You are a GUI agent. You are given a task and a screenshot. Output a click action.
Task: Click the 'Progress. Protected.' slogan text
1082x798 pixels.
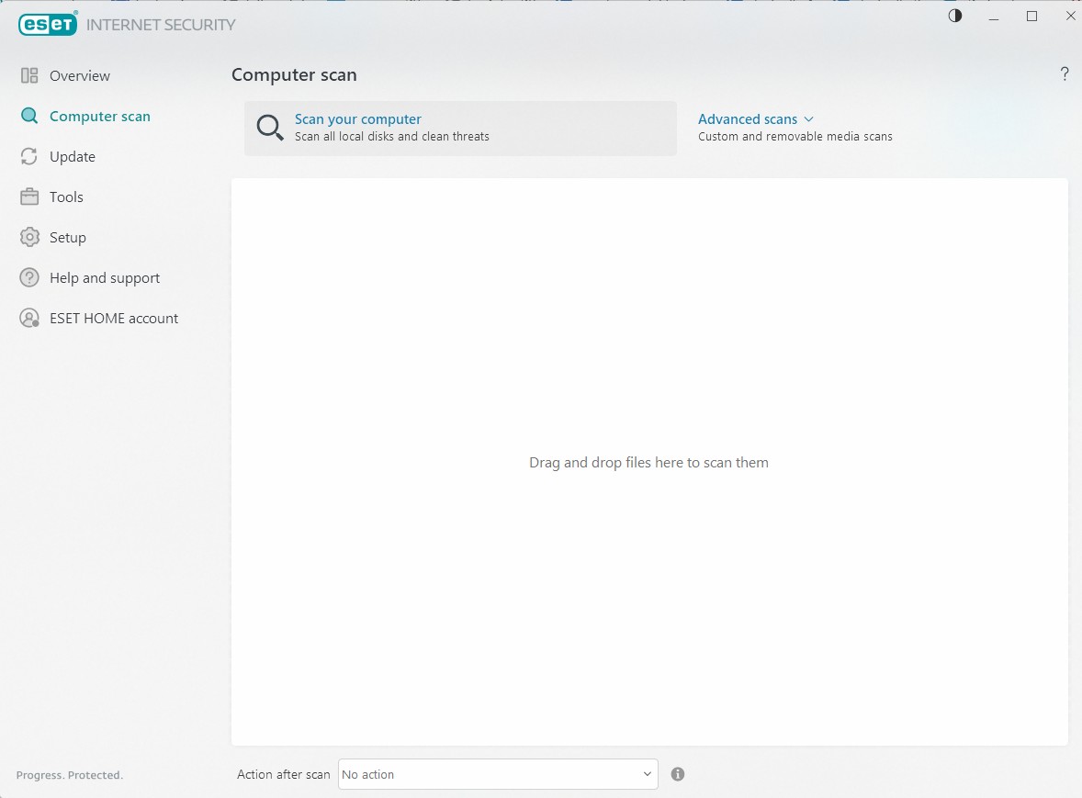tap(70, 775)
